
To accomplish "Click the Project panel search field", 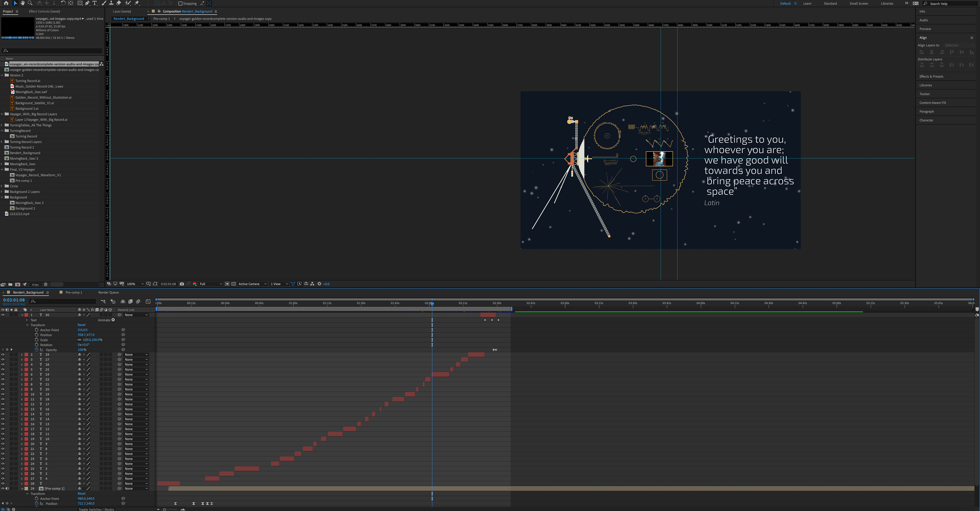I will 52,51.
